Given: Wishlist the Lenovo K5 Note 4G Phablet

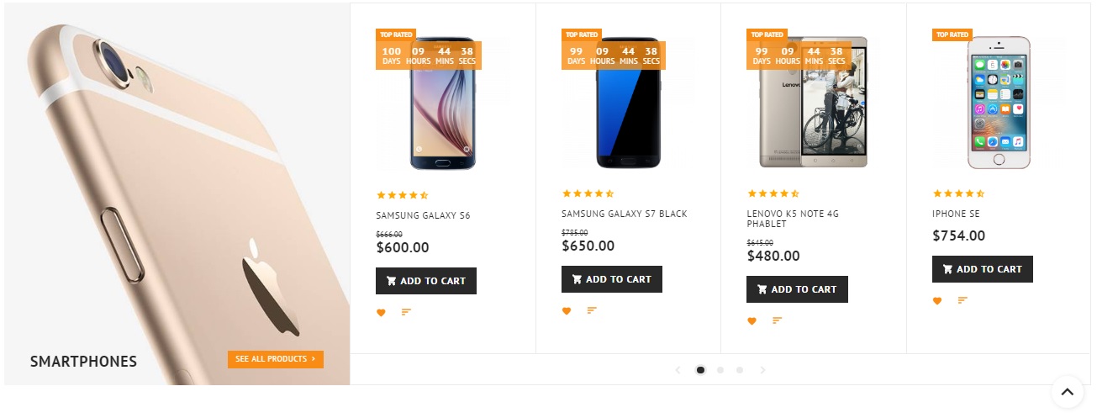Looking at the screenshot, I should point(752,321).
